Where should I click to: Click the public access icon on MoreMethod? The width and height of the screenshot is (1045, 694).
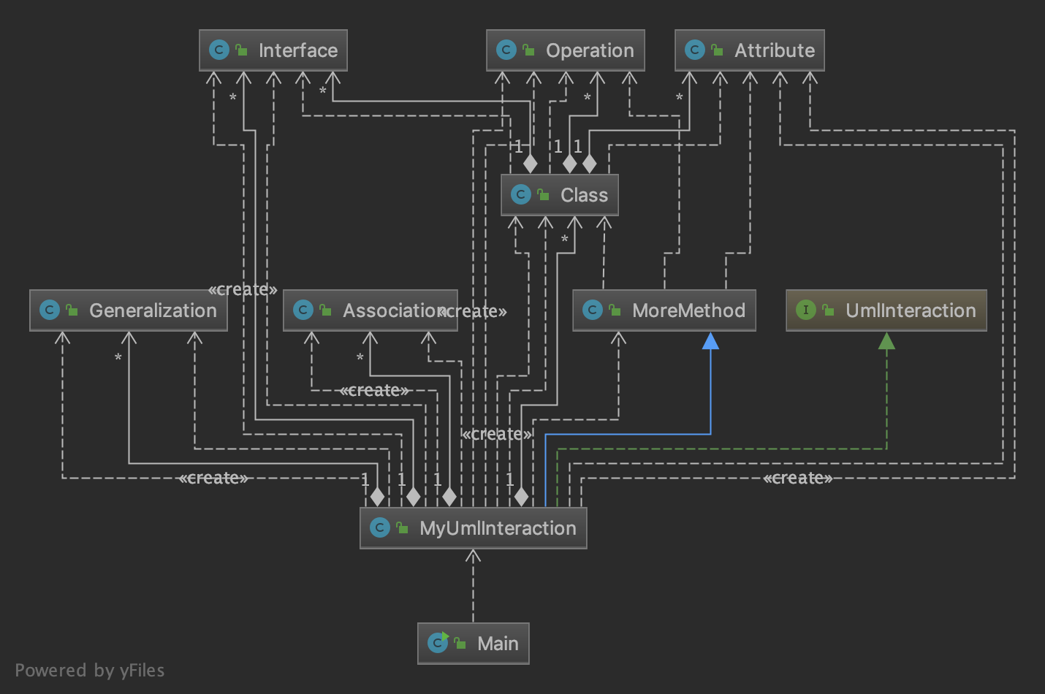[615, 310]
